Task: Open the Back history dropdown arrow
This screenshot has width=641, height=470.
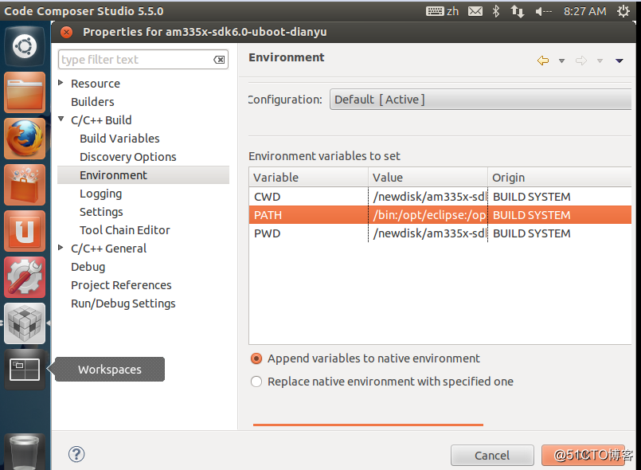Action: point(561,61)
